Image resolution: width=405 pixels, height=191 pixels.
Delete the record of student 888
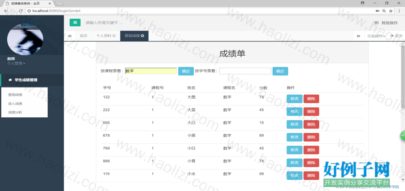[x=311, y=163]
